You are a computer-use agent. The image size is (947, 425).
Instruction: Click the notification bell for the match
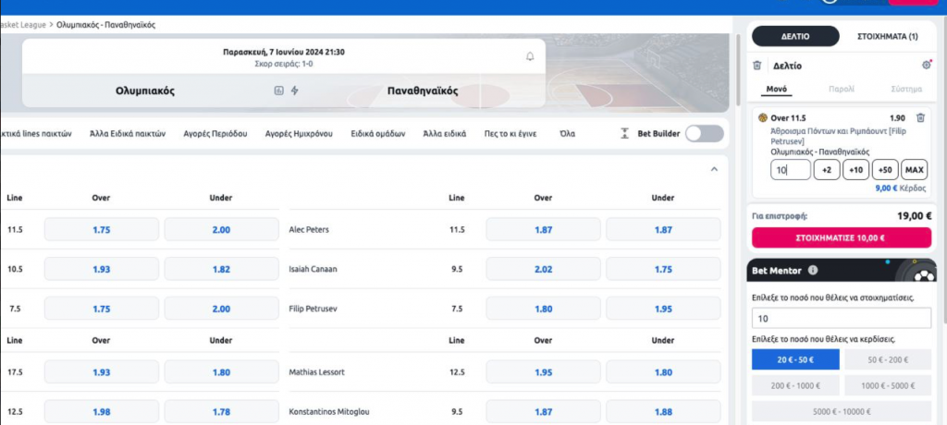pos(530,57)
